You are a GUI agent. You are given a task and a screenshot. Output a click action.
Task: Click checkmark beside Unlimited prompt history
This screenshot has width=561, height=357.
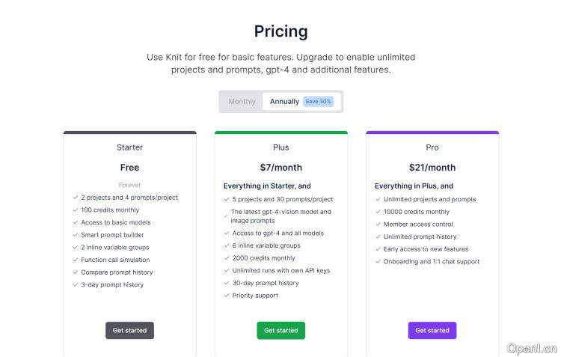378,237
